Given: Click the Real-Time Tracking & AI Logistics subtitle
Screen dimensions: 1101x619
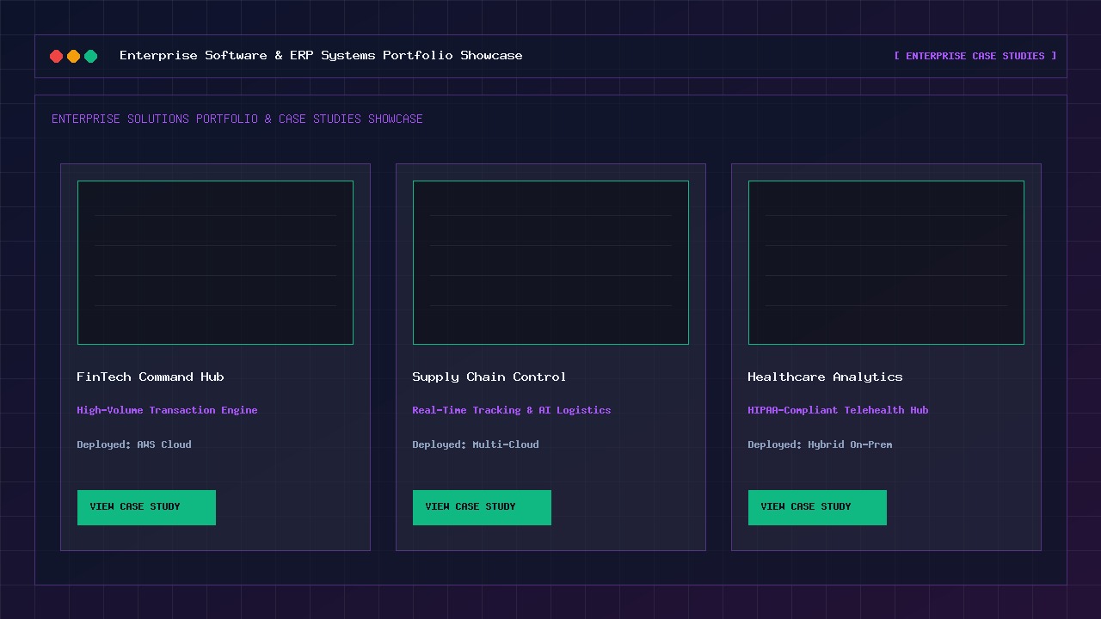Looking at the screenshot, I should pos(512,410).
